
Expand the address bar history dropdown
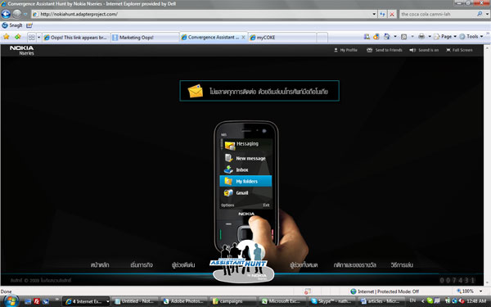click(374, 14)
